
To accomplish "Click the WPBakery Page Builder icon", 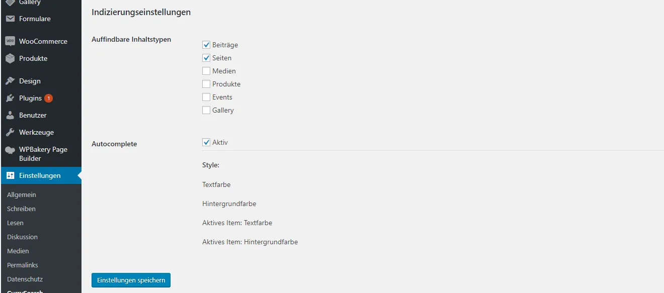I will 10,150.
